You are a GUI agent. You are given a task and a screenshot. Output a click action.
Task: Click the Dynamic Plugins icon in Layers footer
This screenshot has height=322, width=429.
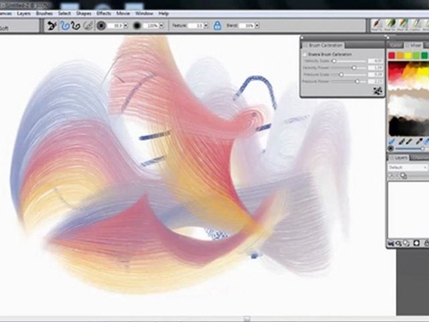click(x=398, y=243)
